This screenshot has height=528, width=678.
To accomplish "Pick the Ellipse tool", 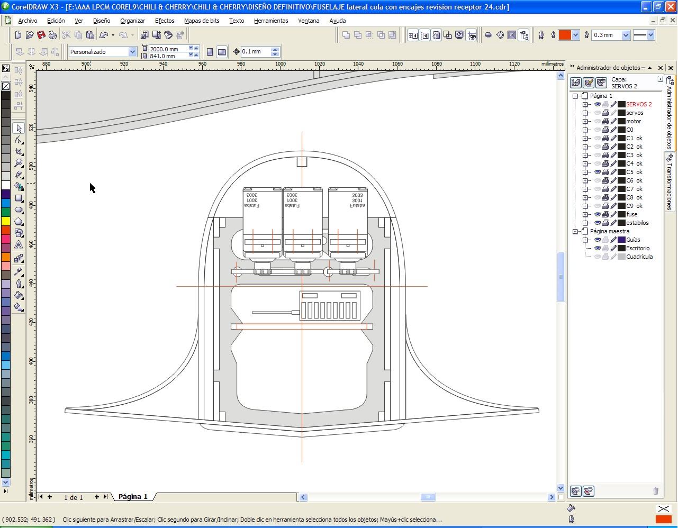I will point(19,210).
